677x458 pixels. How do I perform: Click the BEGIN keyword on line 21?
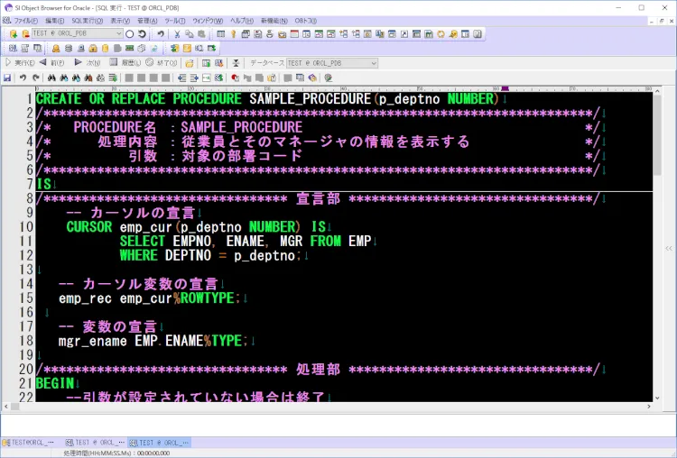tap(55, 383)
